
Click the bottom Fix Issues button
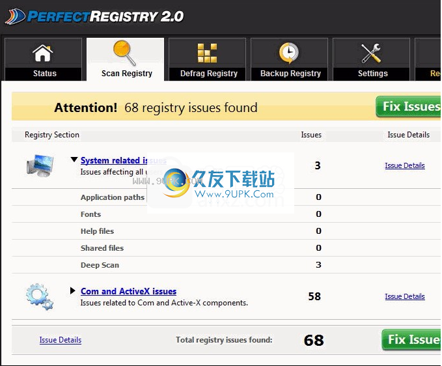[411, 340]
